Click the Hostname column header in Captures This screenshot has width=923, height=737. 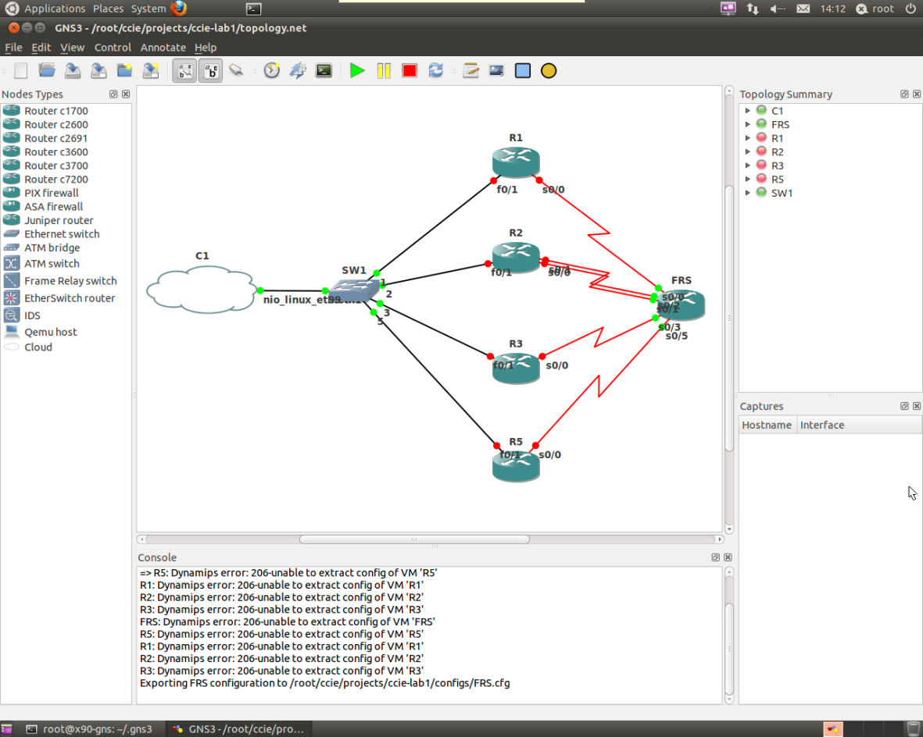click(x=767, y=425)
